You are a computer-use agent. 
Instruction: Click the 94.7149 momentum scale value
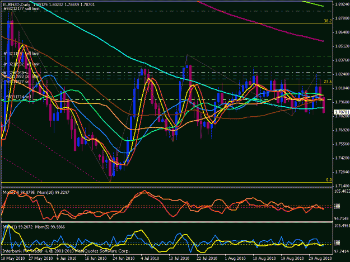coord(342,218)
